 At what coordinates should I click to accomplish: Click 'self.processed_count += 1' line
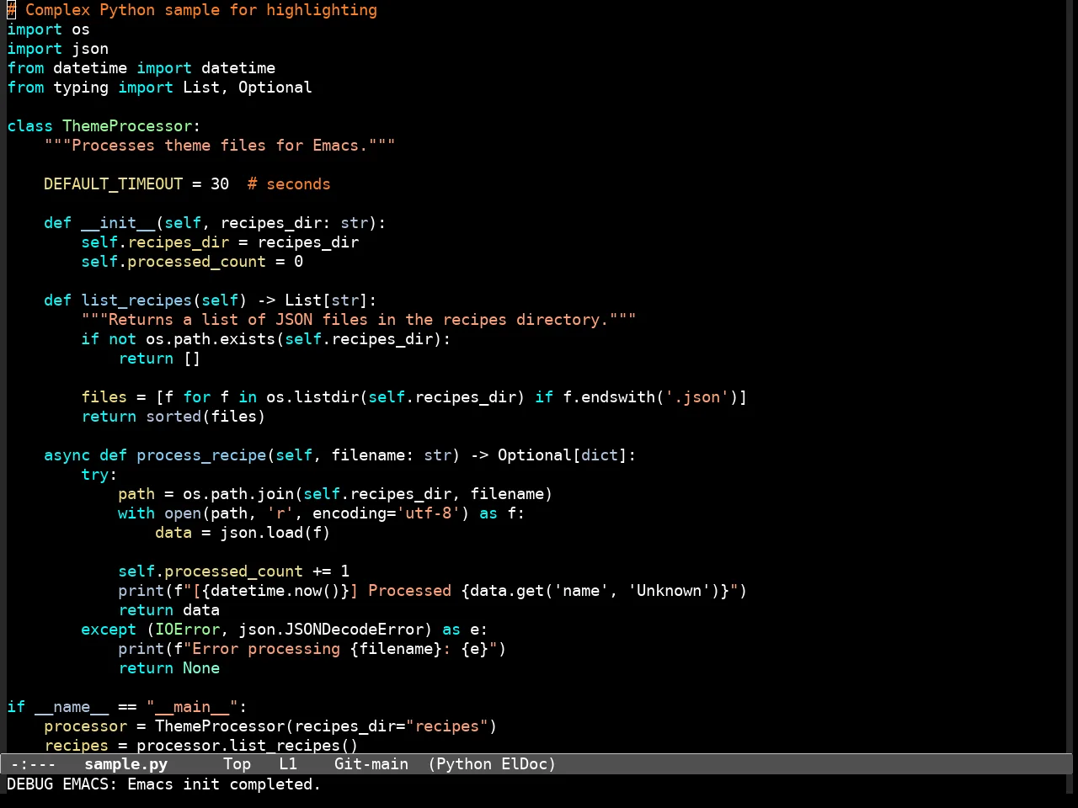[x=233, y=571]
